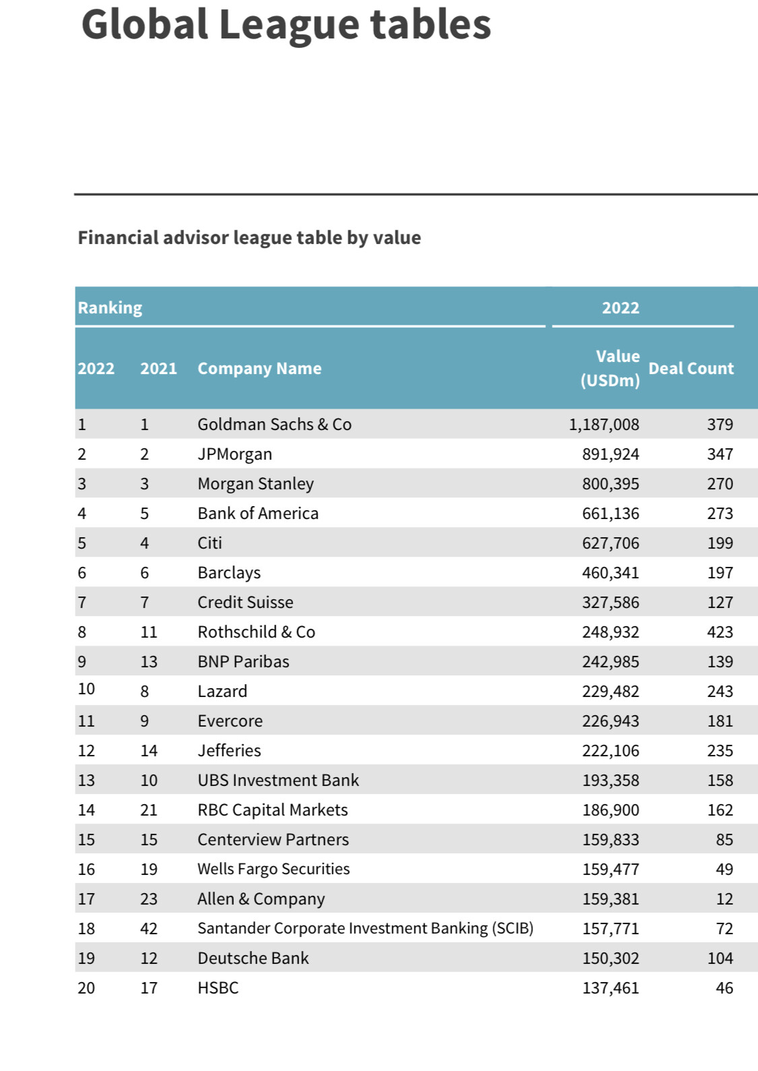This screenshot has height=1071, width=758.
Task: Select the Financial advisor league table title
Action: pos(249,238)
